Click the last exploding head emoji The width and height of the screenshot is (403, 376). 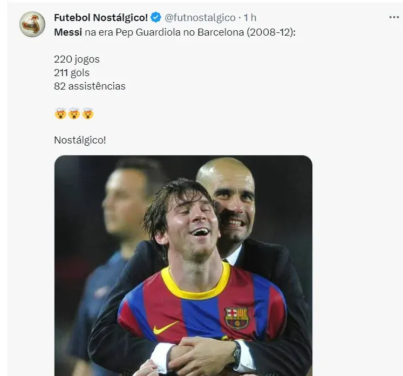pyautogui.click(x=88, y=113)
